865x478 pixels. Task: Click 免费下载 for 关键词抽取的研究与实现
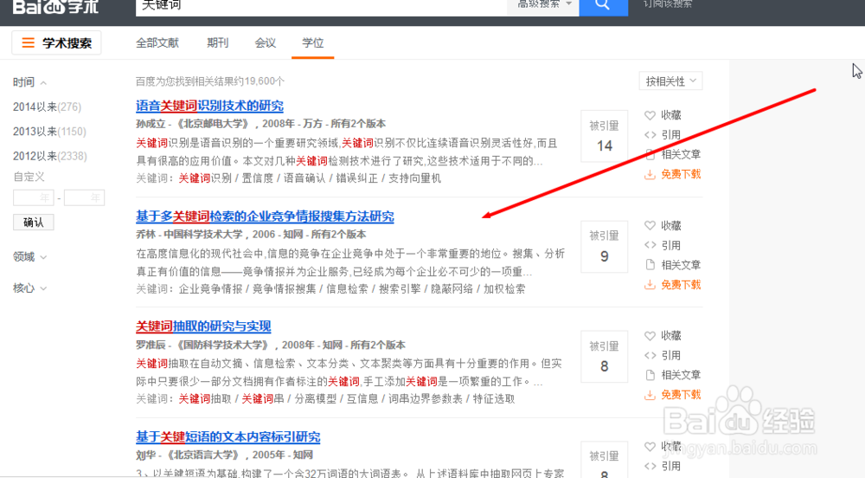(x=681, y=395)
